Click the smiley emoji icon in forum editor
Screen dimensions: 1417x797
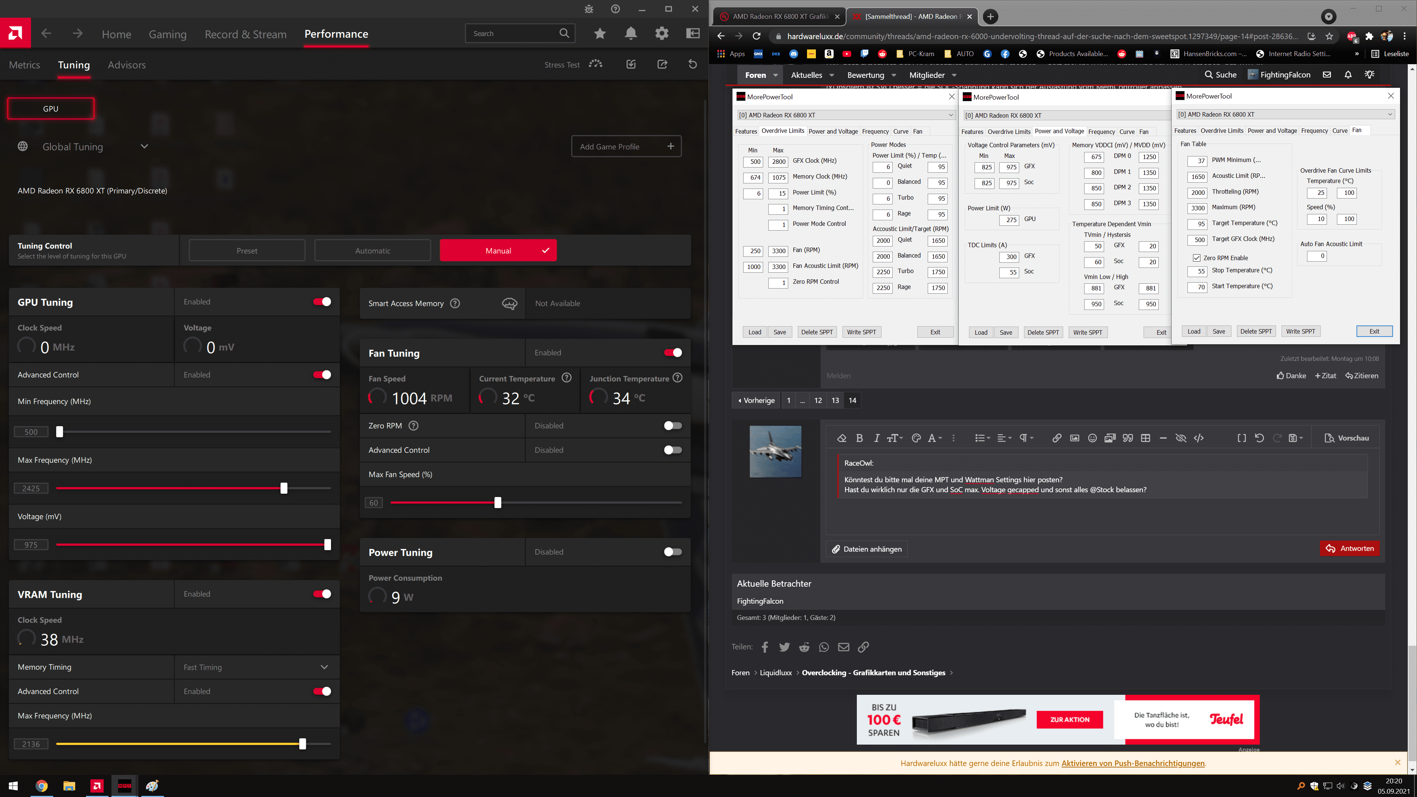[1092, 438]
